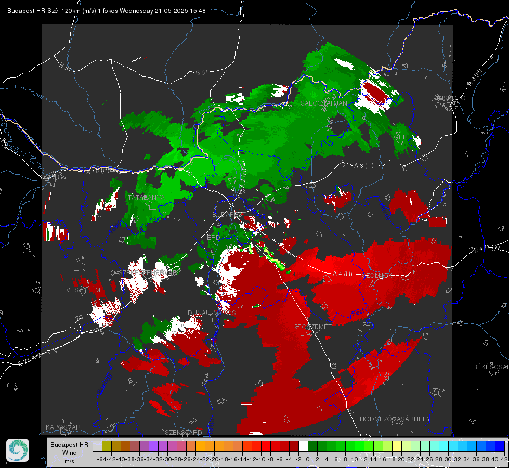Select the EGER city label

[x=398, y=137]
